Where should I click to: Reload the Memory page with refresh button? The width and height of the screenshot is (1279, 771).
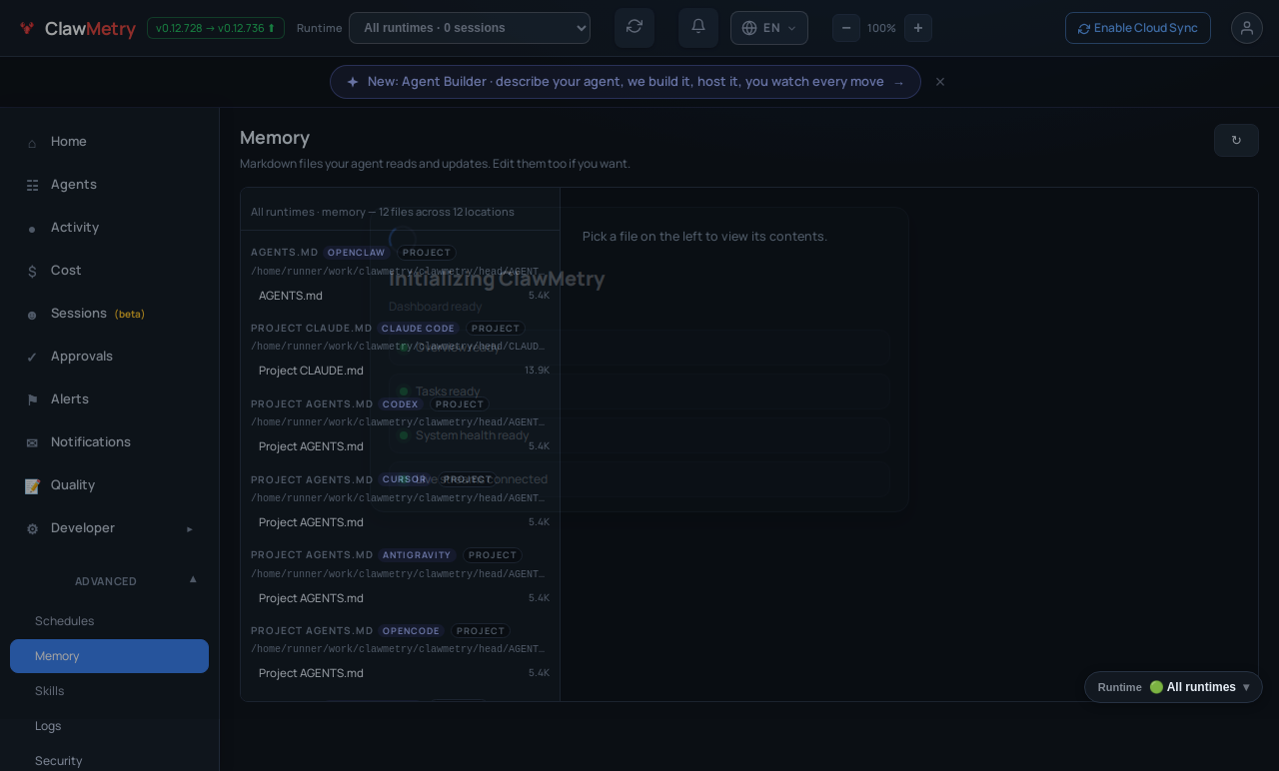pyautogui.click(x=1236, y=140)
